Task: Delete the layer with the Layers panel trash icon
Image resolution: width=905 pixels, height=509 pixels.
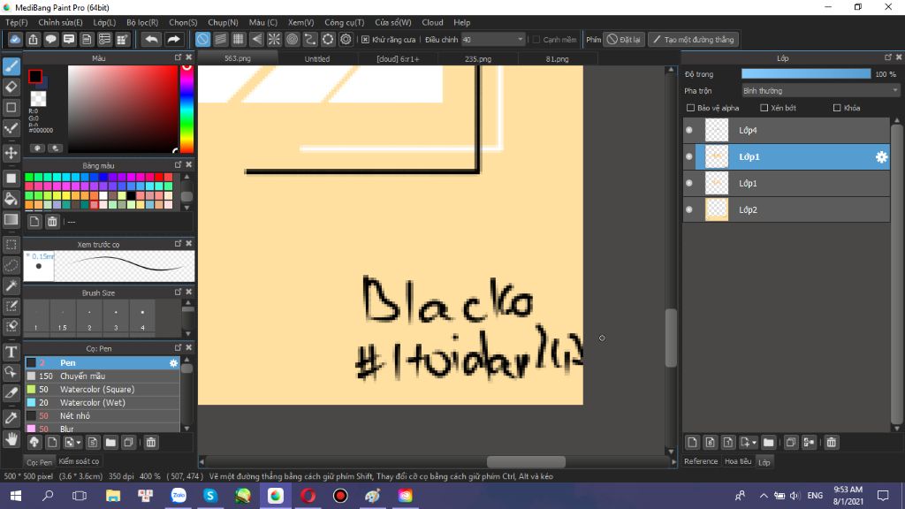Action: click(831, 442)
